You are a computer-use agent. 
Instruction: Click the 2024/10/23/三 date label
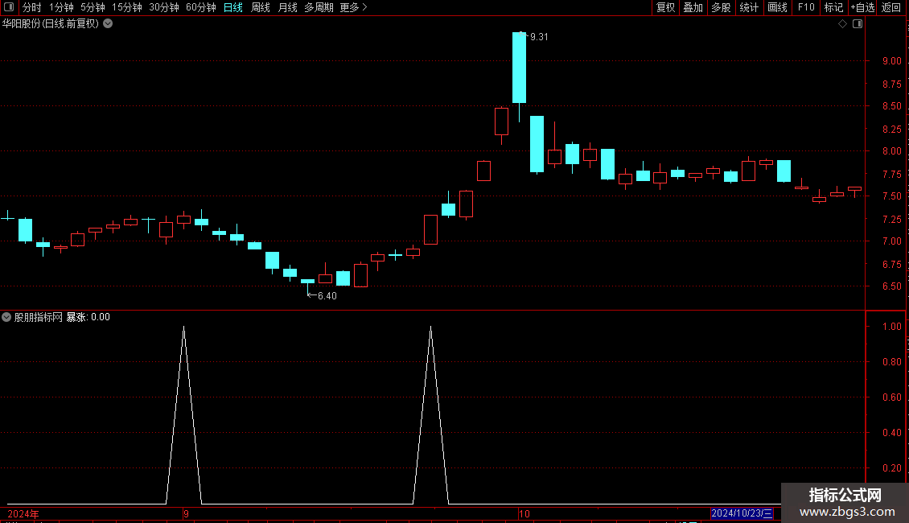pyautogui.click(x=742, y=513)
